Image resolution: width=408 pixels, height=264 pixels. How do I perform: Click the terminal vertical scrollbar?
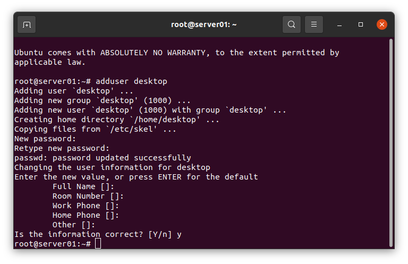pos(391,143)
